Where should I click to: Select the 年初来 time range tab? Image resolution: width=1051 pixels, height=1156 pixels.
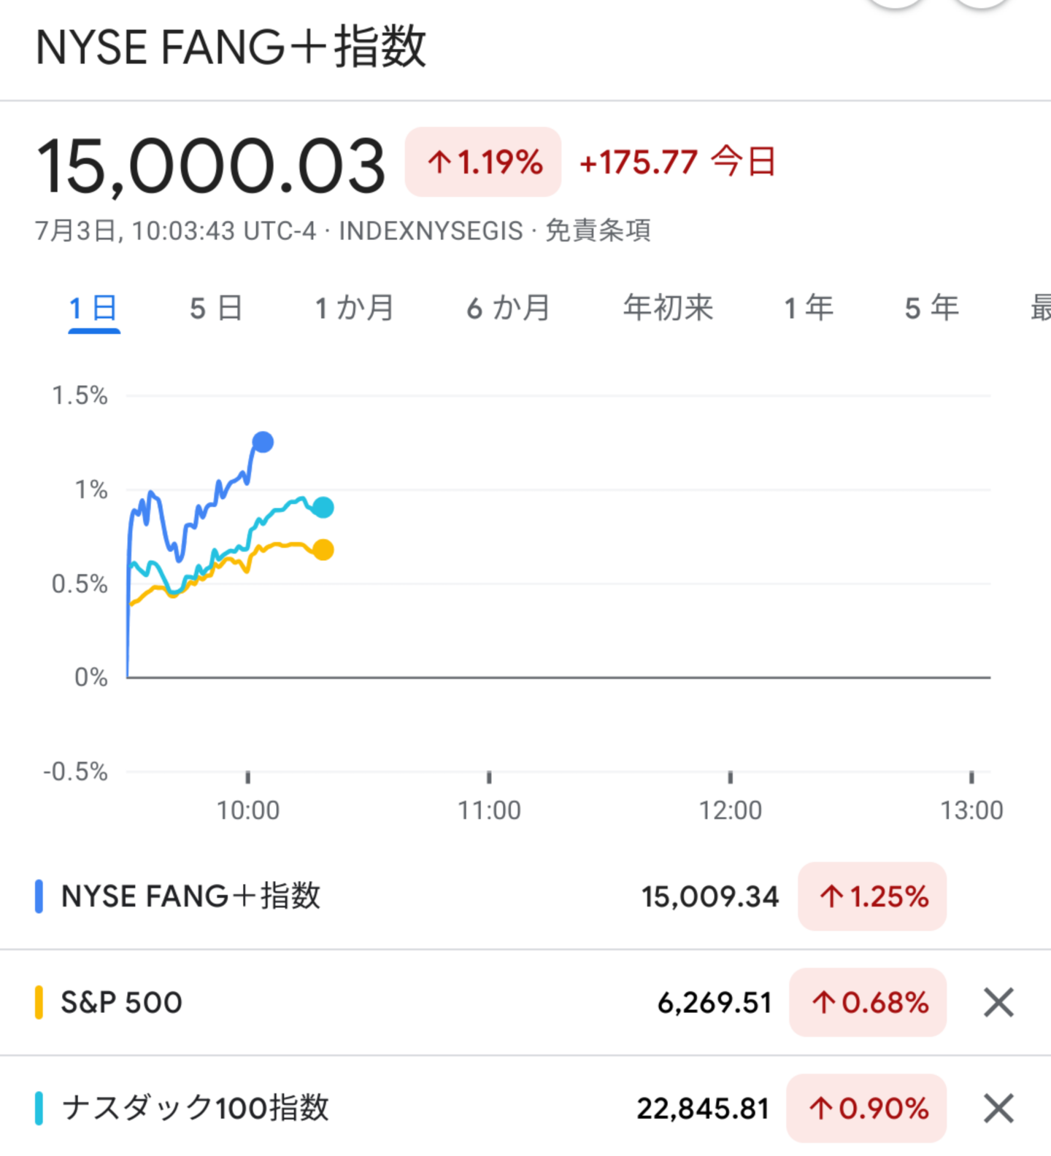click(668, 308)
